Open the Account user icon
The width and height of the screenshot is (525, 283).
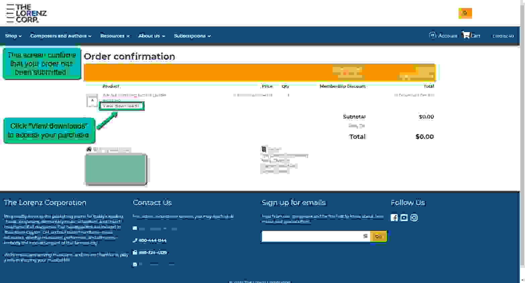[x=432, y=35]
